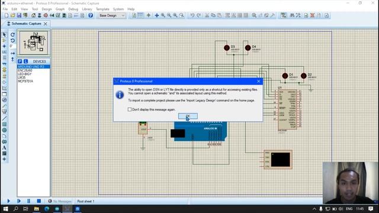
Task: Open the Library menu
Action: 87,9
